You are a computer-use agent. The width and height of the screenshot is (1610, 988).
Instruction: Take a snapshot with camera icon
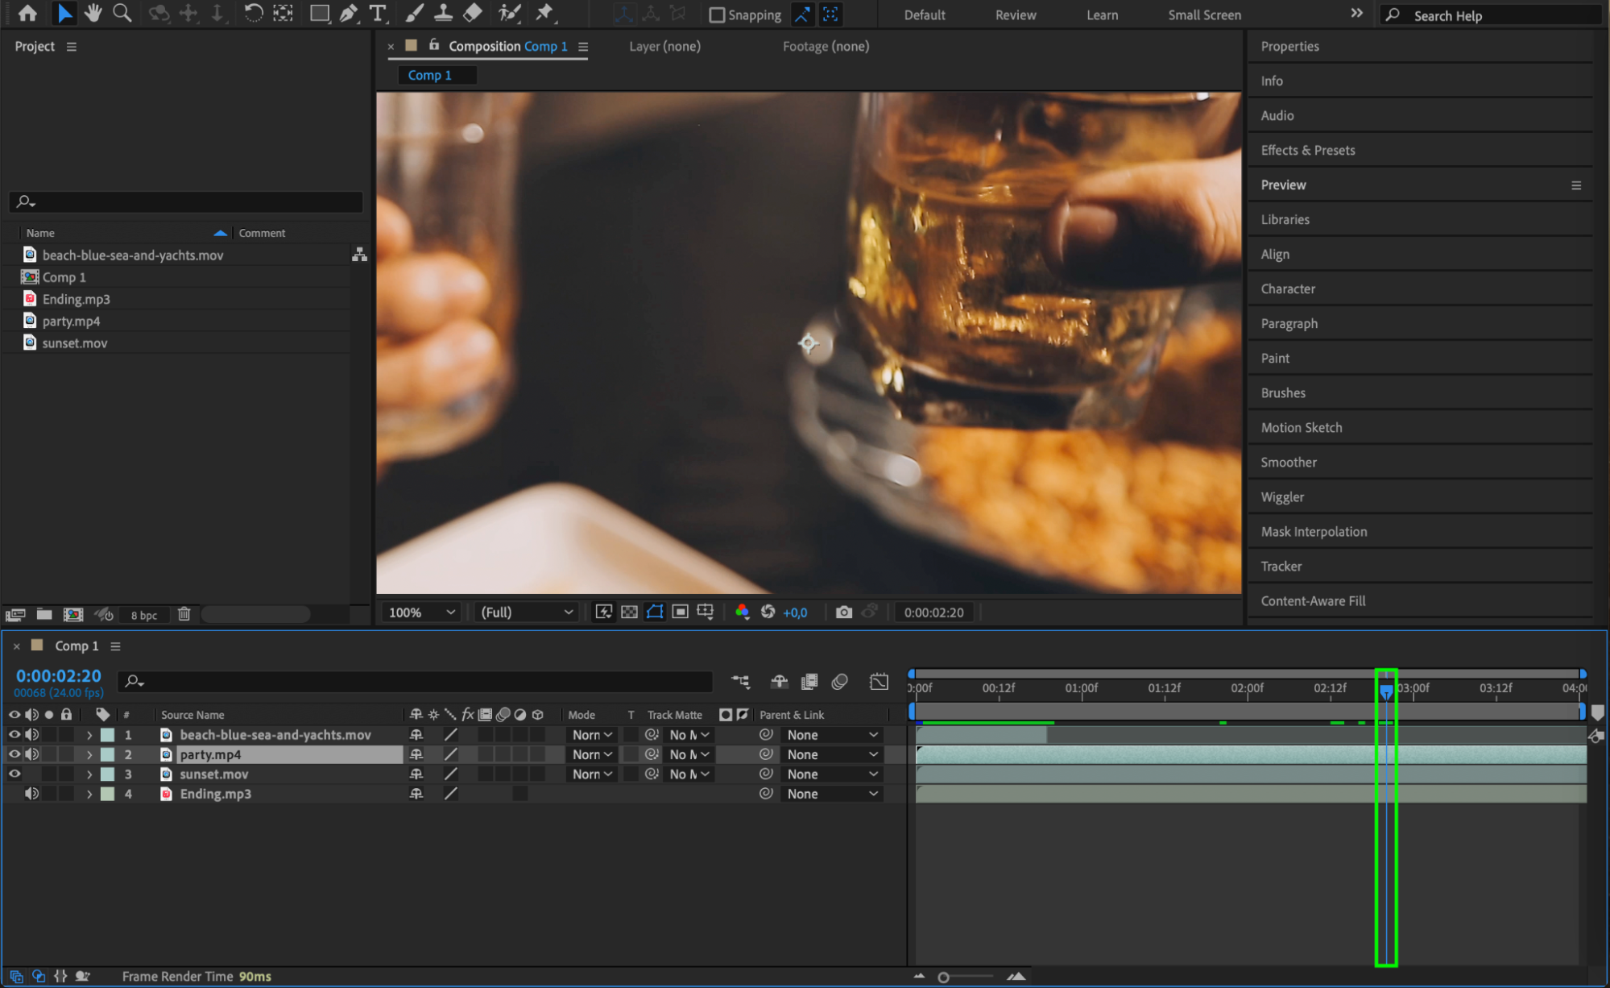tap(843, 612)
